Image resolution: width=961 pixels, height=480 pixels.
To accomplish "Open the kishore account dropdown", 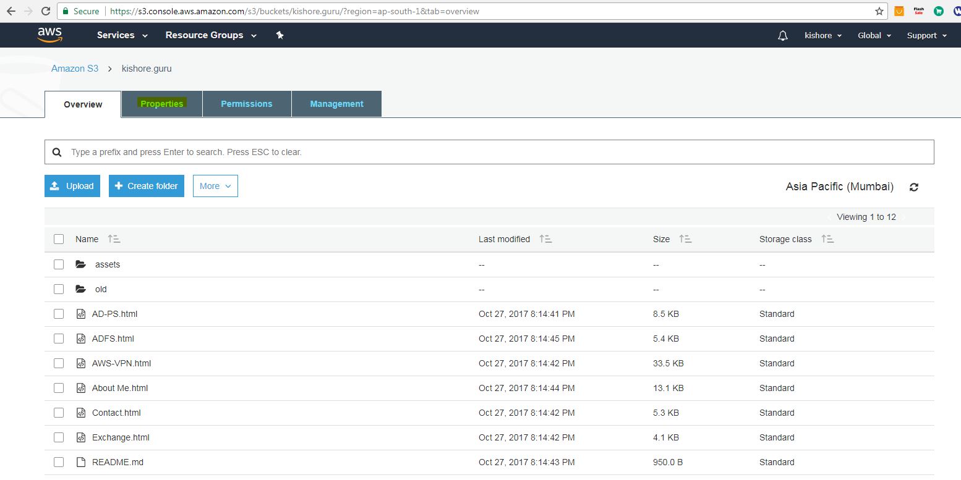I will pyautogui.click(x=823, y=36).
